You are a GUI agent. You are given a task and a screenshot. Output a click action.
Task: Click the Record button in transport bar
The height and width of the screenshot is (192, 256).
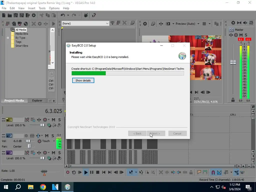tap(68, 172)
